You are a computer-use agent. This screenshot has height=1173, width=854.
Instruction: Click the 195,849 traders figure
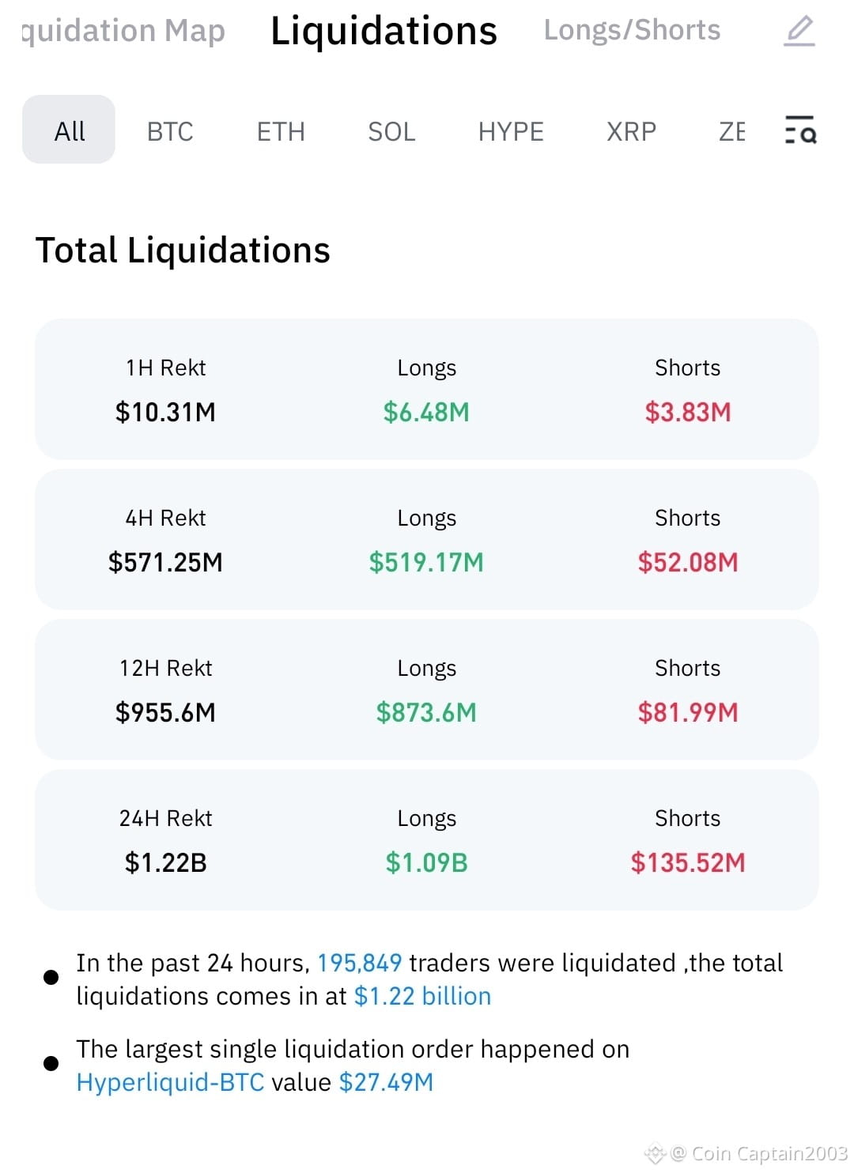click(360, 963)
